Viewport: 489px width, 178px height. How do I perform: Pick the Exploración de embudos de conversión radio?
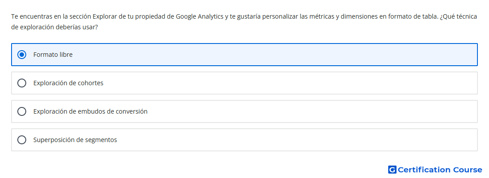(x=22, y=111)
